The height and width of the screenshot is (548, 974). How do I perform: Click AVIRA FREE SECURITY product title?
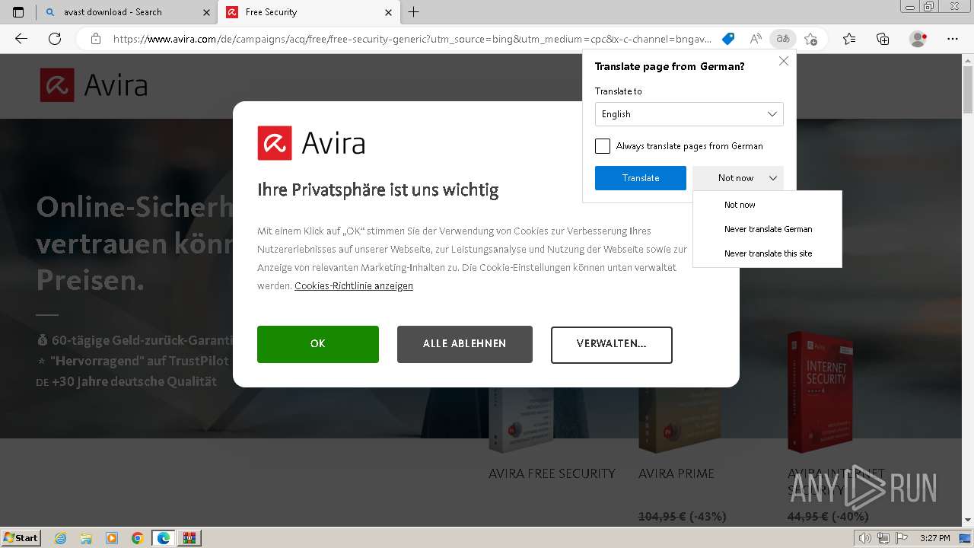point(552,473)
